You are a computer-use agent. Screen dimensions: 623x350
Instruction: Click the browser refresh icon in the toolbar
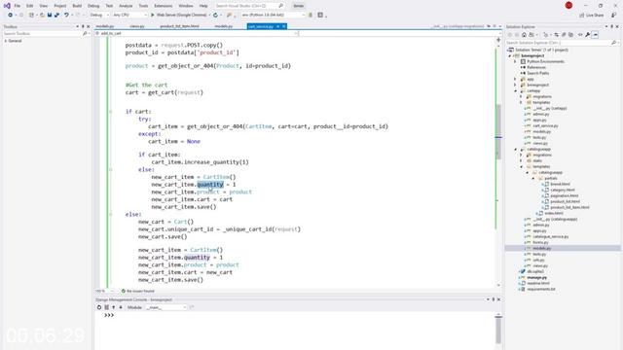[215, 16]
